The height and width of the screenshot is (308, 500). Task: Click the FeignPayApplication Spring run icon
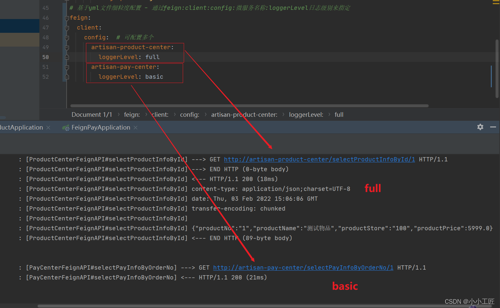tap(66, 128)
